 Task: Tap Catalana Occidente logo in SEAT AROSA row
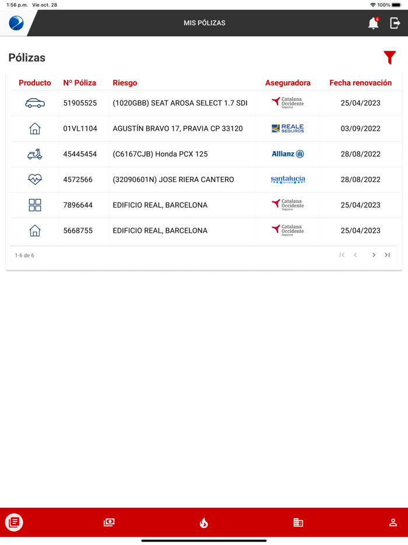coord(288,103)
